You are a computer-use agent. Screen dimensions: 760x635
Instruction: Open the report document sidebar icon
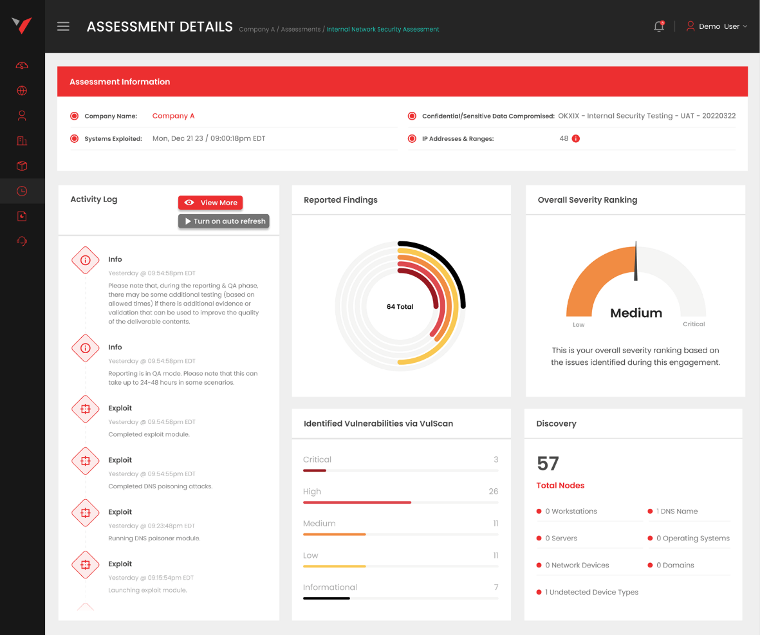pyautogui.click(x=22, y=216)
